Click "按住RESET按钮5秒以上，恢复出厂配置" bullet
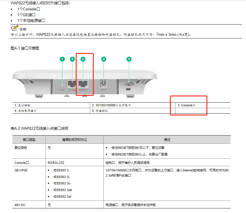 [139, 154]
